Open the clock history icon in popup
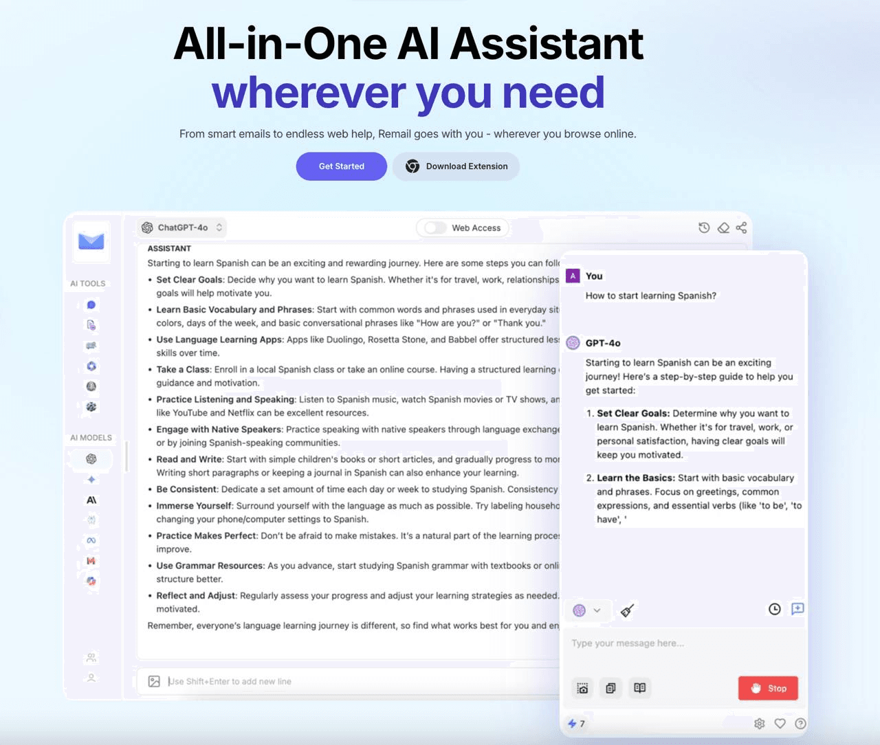This screenshot has height=745, width=880. click(x=775, y=609)
